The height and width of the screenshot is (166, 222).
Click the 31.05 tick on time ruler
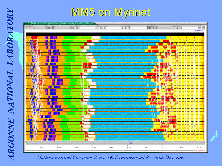(111, 147)
